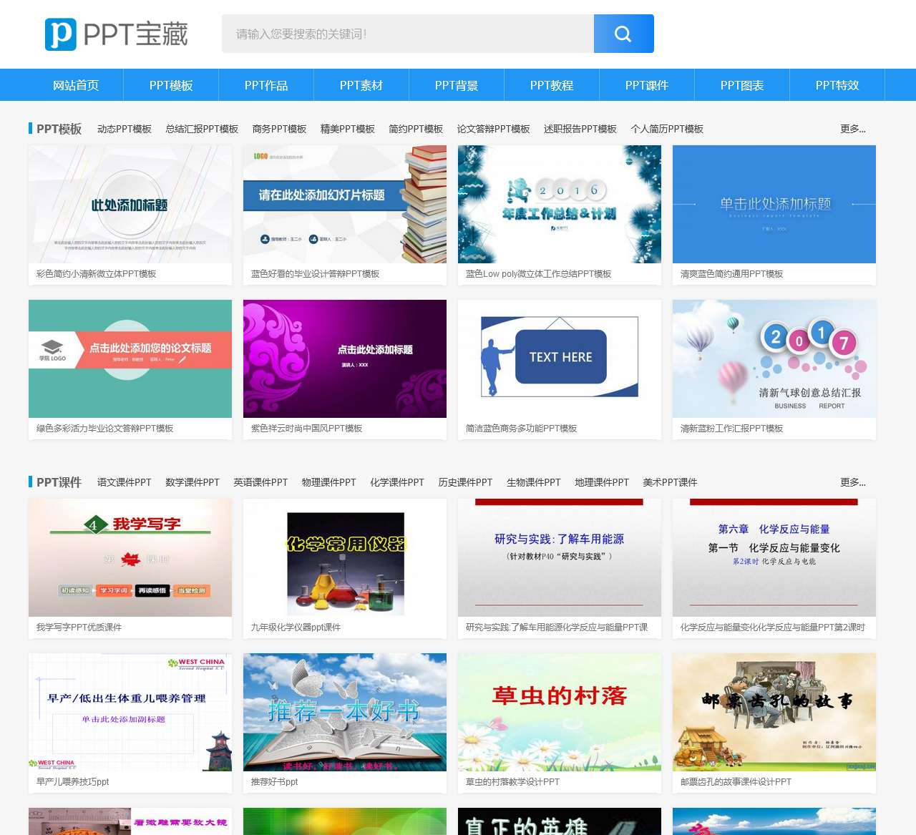Image resolution: width=916 pixels, height=835 pixels.
Task: Open the 英语课件PPT category link
Action: pos(260,482)
